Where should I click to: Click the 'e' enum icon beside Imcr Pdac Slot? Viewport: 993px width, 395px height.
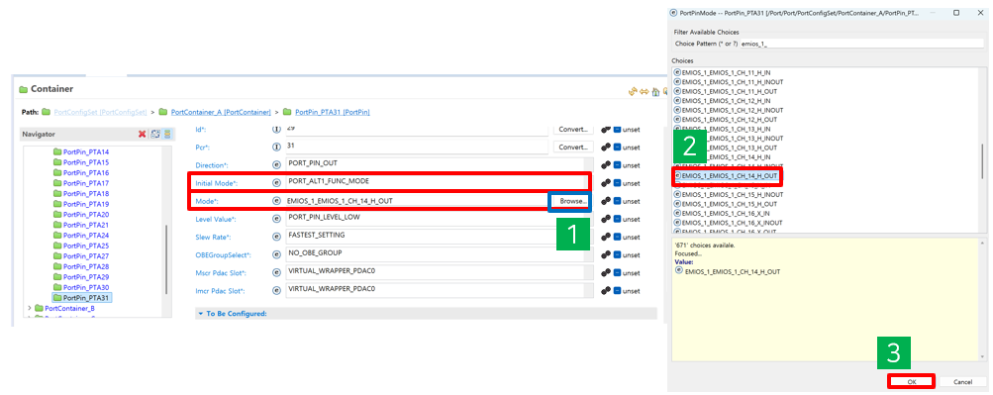click(x=276, y=291)
